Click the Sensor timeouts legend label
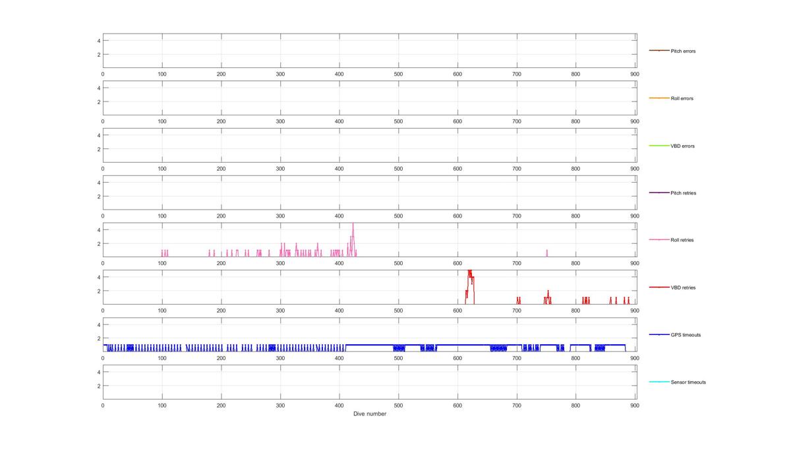 point(688,382)
